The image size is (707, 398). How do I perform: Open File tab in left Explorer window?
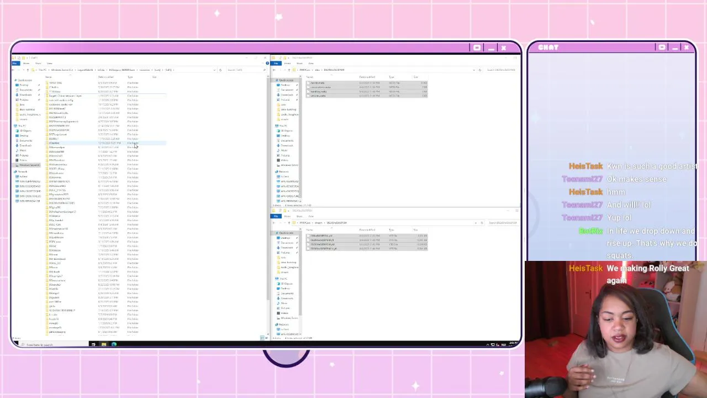[x=15, y=63]
